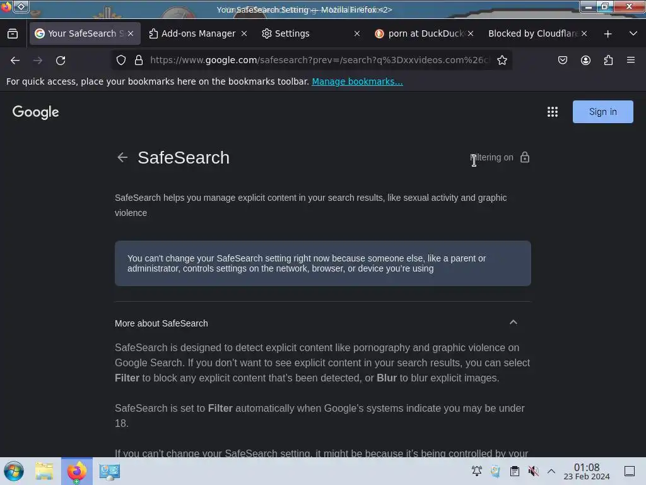Click the disabled forward navigation arrow
646x485 pixels.
(38, 60)
